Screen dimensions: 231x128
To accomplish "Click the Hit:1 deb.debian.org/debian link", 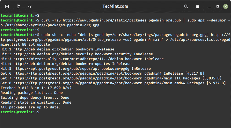I will click(43, 49).
